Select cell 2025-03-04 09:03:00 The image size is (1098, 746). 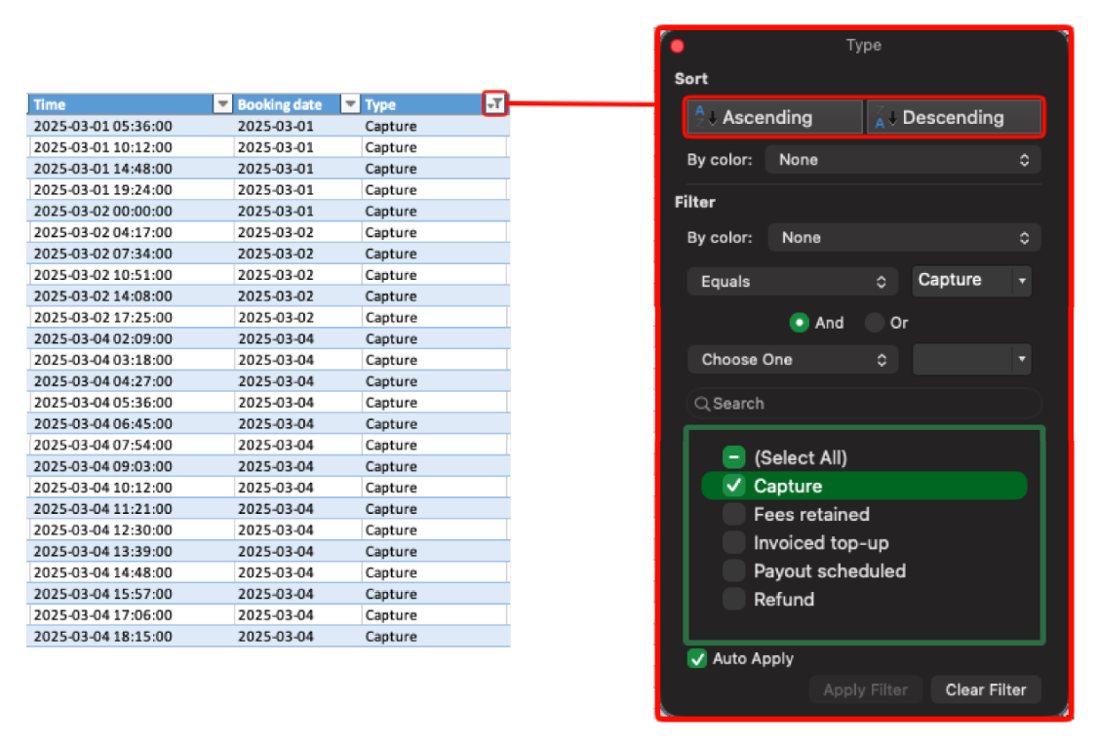pos(131,466)
